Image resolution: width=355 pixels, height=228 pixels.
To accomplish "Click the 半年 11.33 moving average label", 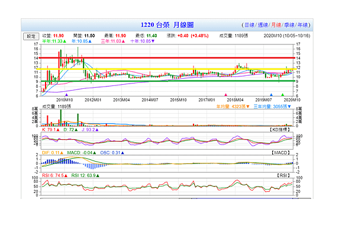I will pos(54,41).
